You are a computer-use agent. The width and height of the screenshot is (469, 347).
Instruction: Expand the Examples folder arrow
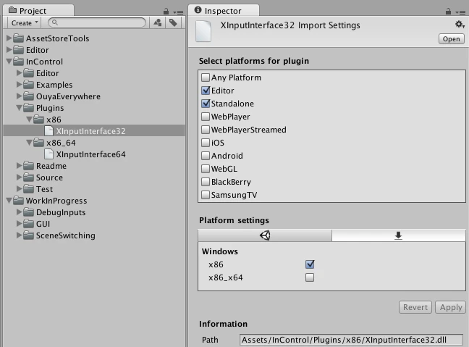coord(19,85)
